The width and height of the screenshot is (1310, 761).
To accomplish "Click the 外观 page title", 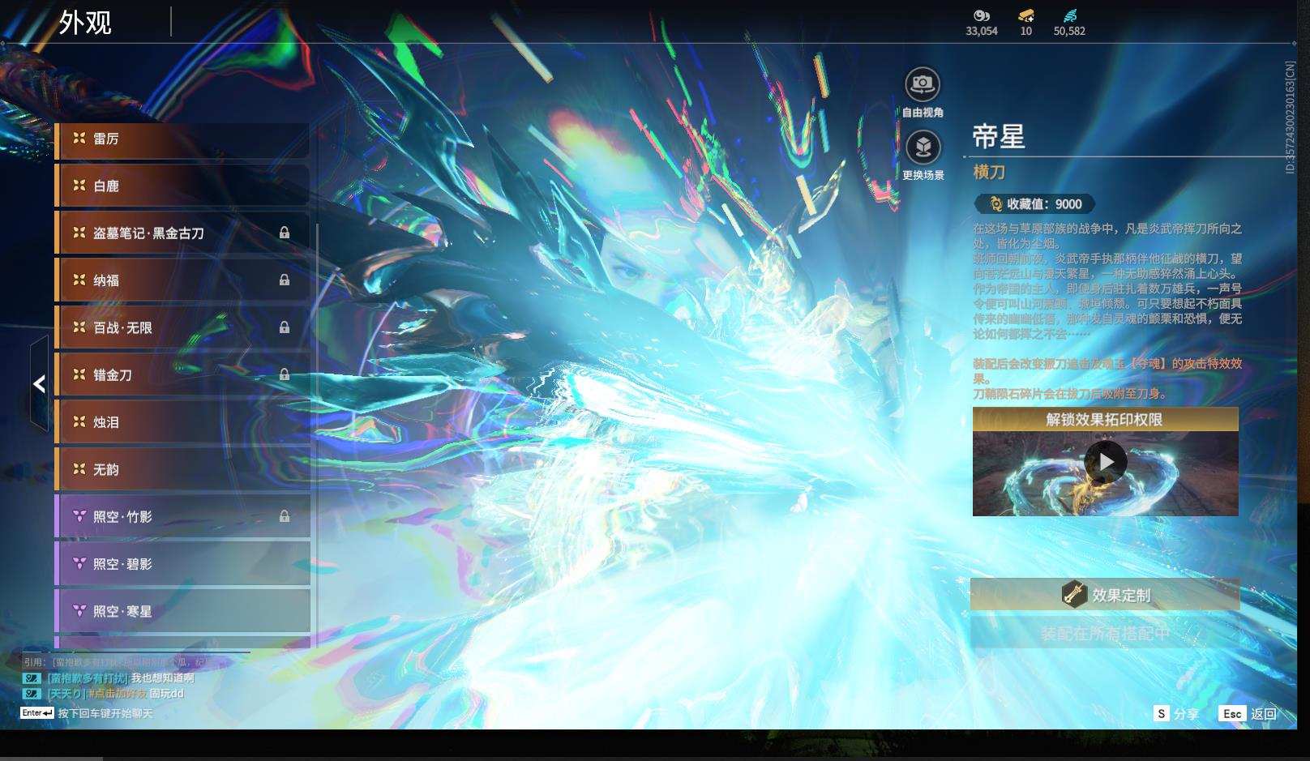I will [x=84, y=23].
